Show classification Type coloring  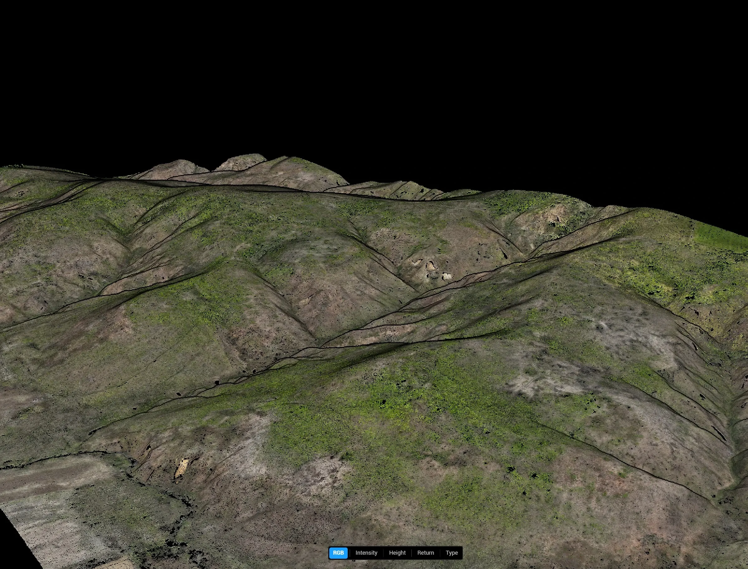(452, 553)
